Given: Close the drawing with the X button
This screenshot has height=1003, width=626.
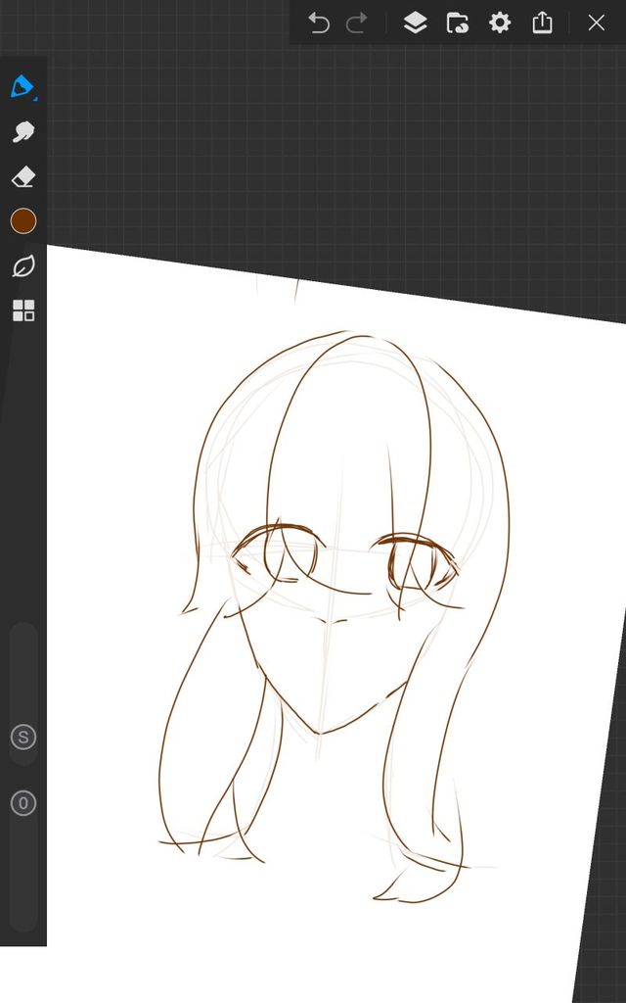Looking at the screenshot, I should [x=596, y=23].
